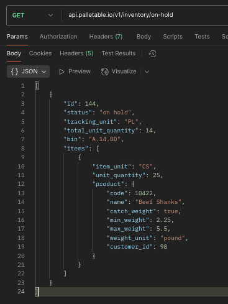The image size is (228, 304).
Task: Click the braces icon beside JSON
Action: coord(14,71)
